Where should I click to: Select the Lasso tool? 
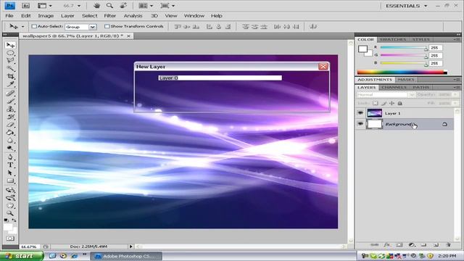(x=10, y=61)
